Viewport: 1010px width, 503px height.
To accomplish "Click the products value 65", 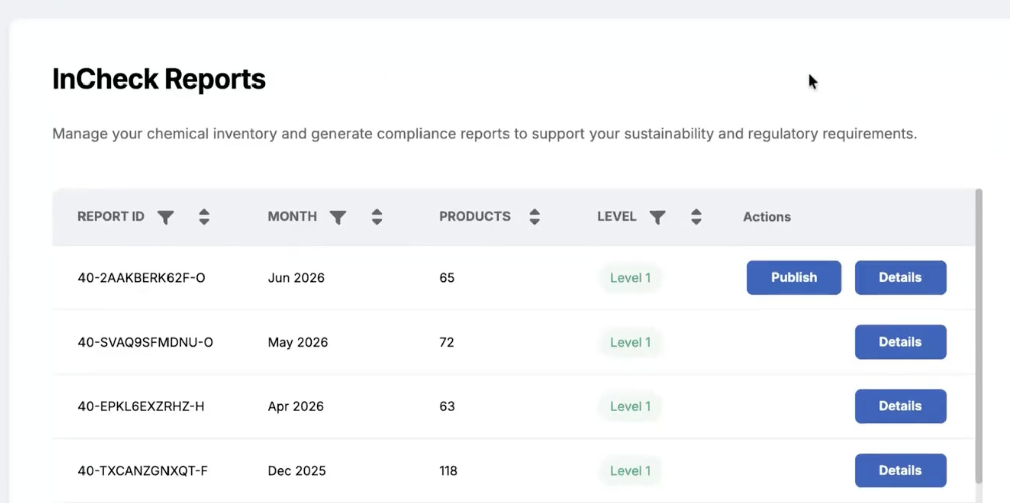I will pos(447,278).
